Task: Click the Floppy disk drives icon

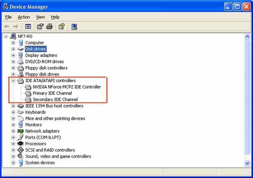Action: [x=20, y=74]
